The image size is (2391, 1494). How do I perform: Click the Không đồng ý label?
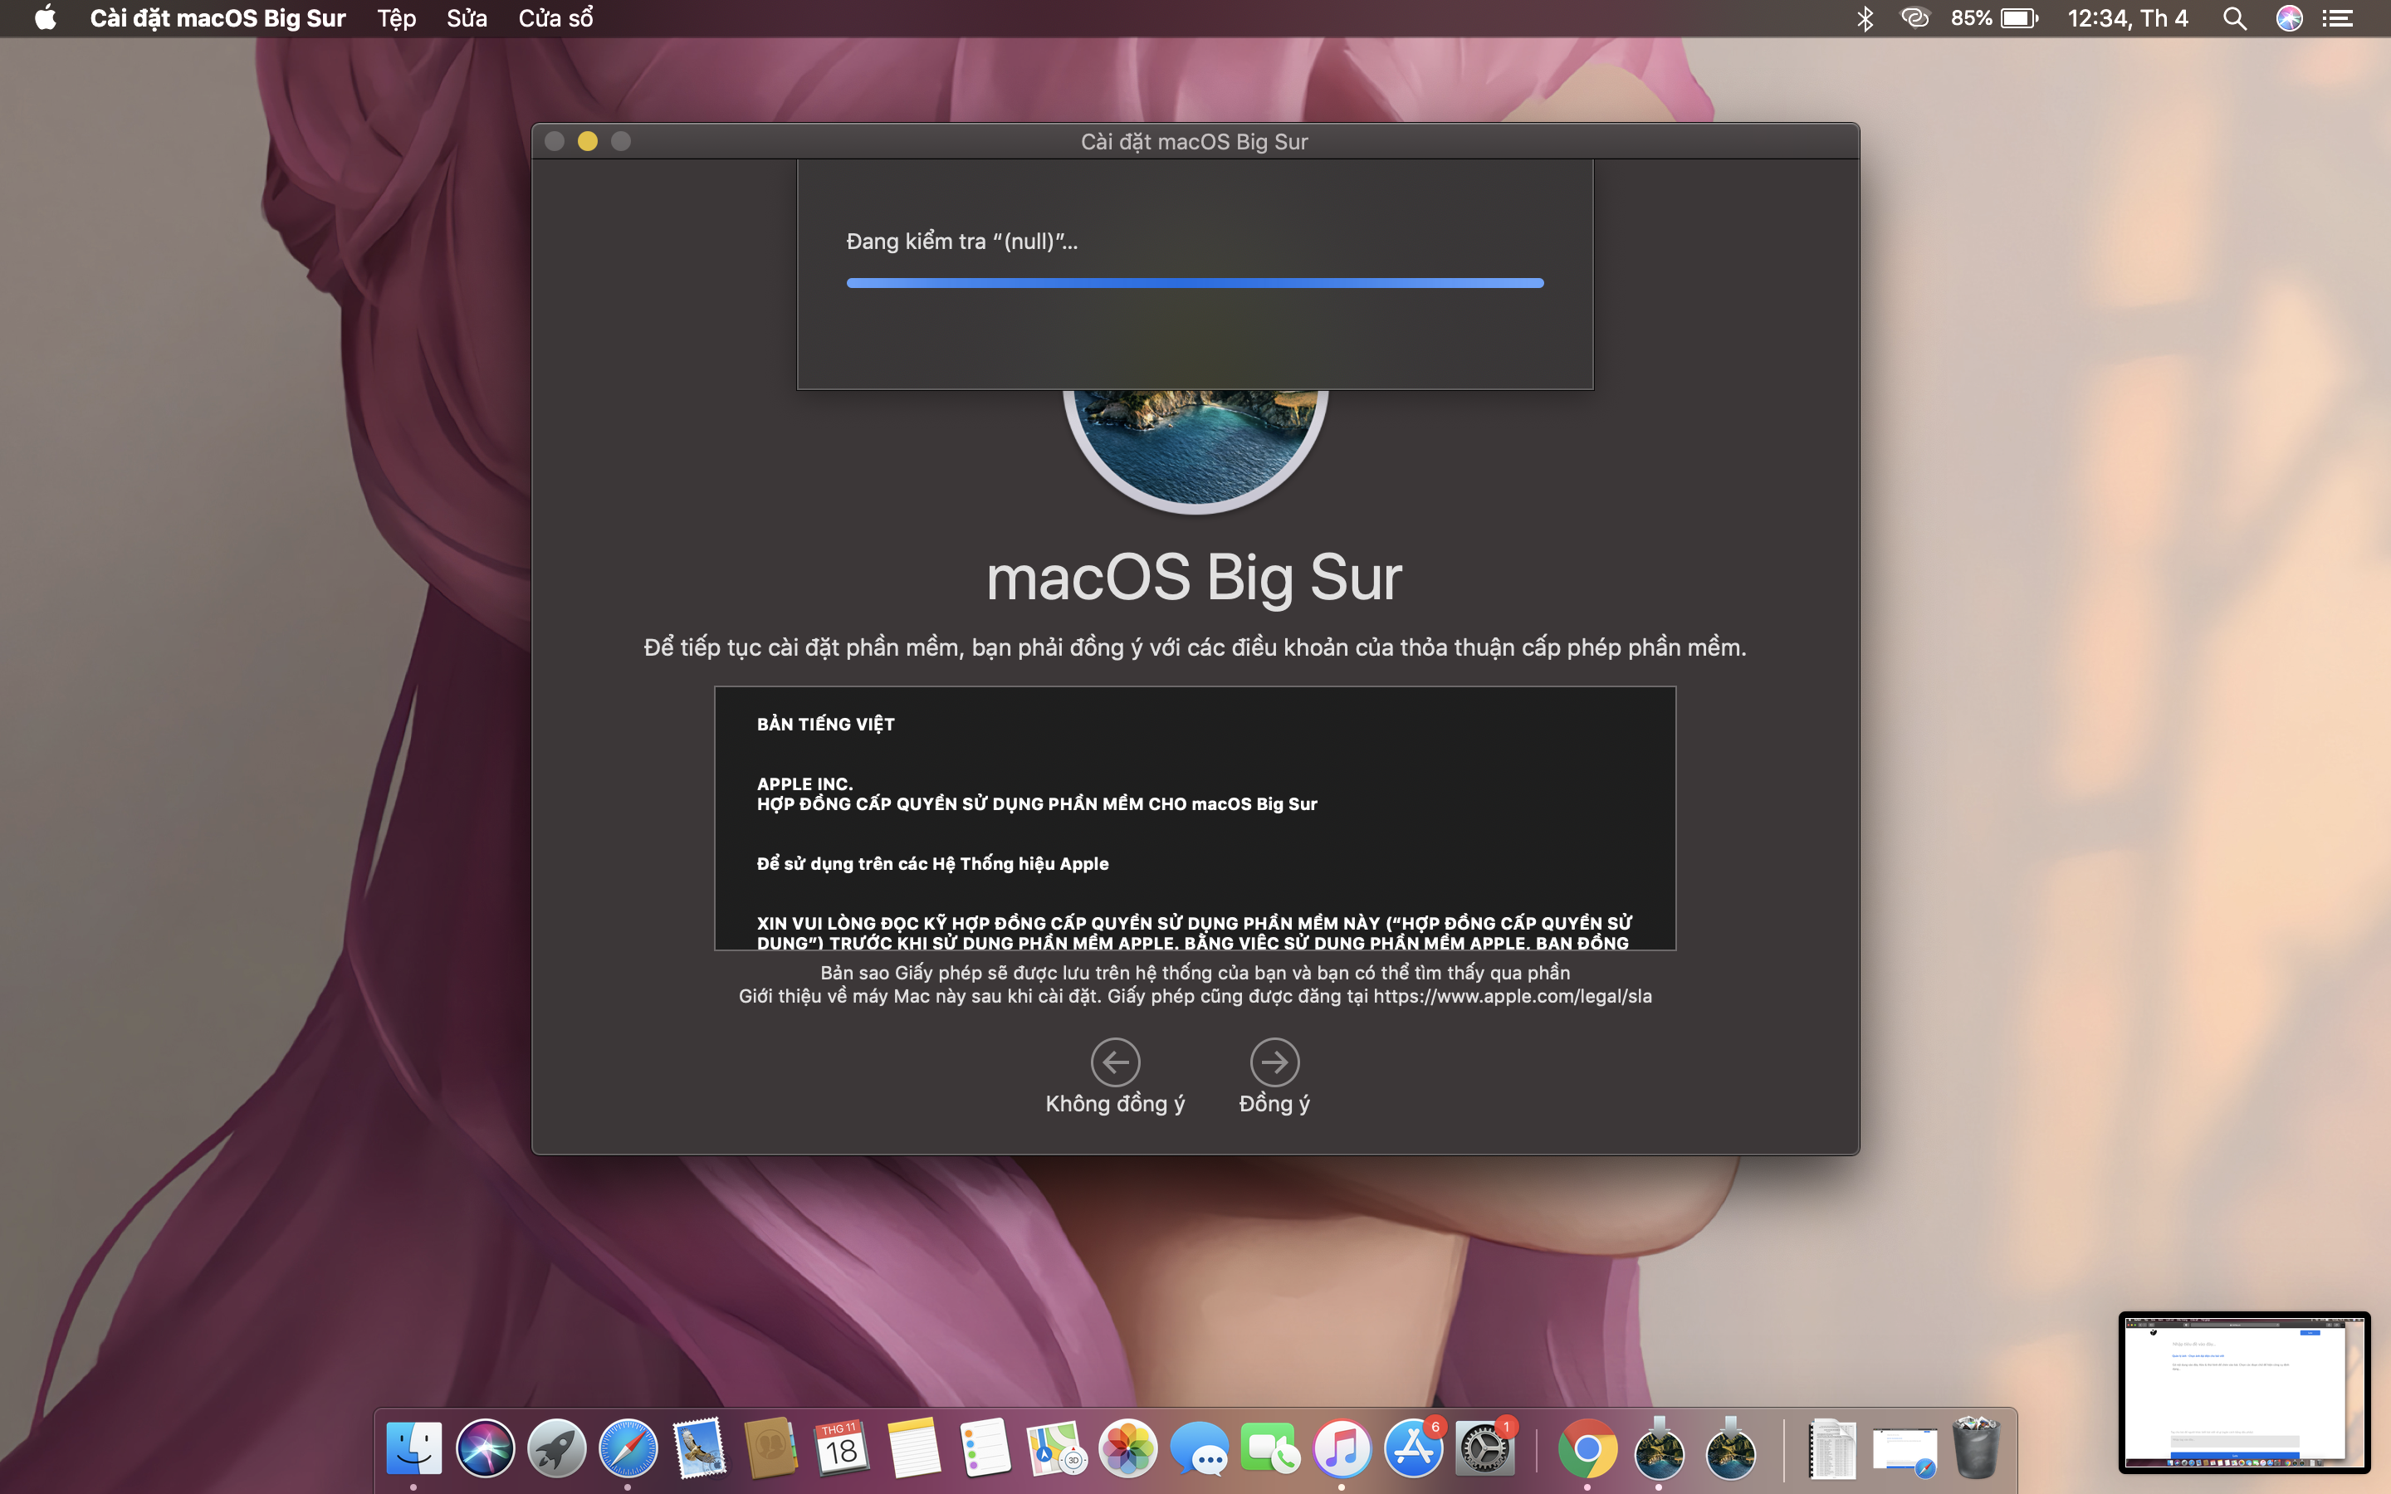point(1116,1104)
